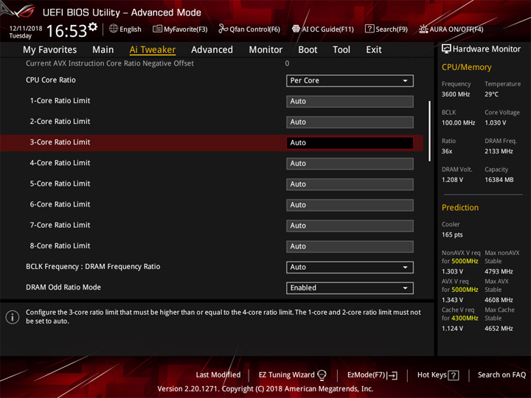Click 7-Core Ratio Limit input field
The height and width of the screenshot is (398, 531).
(350, 226)
